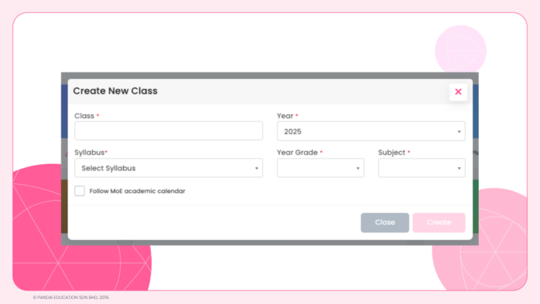Click the Subject dropdown arrow icon
Image resolution: width=540 pixels, height=304 pixels.
click(459, 168)
